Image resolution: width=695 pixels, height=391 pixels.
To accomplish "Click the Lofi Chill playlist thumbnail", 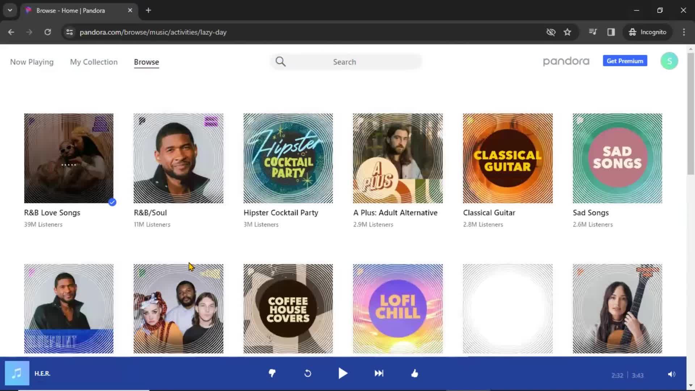I will (397, 308).
